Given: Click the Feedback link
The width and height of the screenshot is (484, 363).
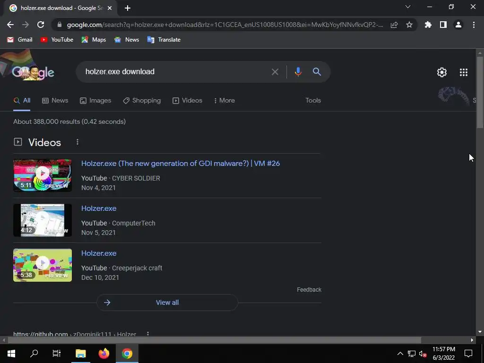Looking at the screenshot, I should tap(309, 290).
